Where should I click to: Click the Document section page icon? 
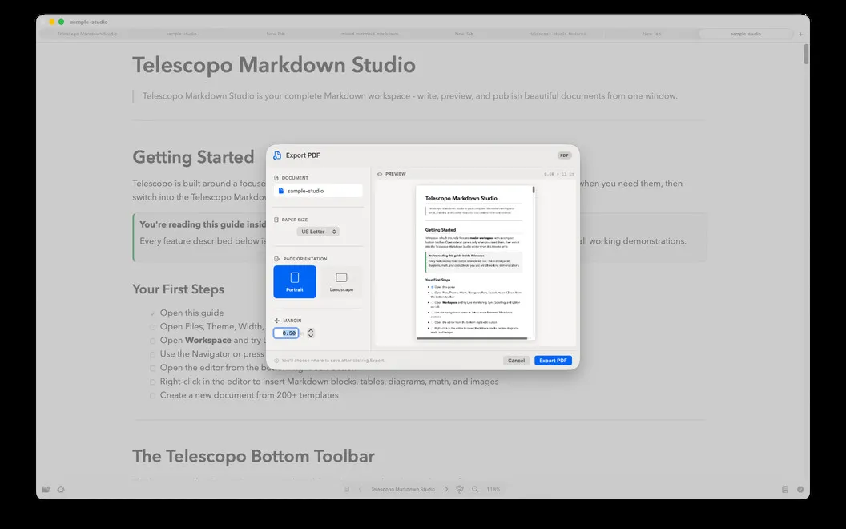click(x=276, y=178)
